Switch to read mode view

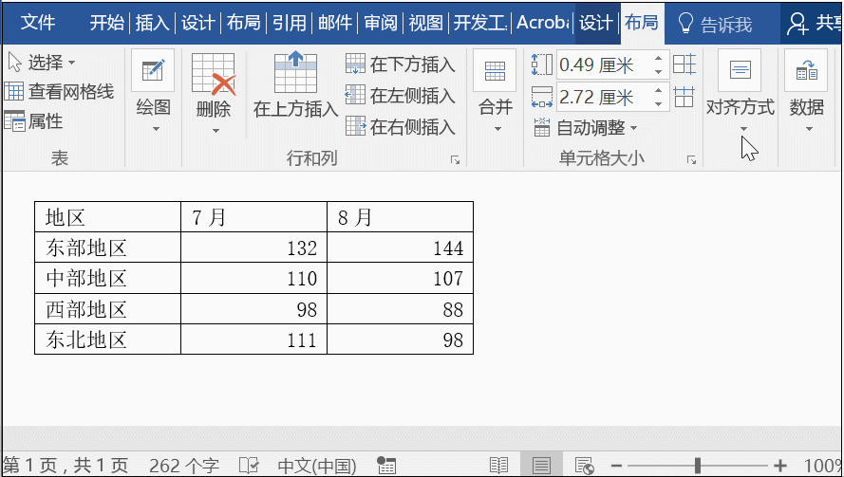click(x=499, y=466)
